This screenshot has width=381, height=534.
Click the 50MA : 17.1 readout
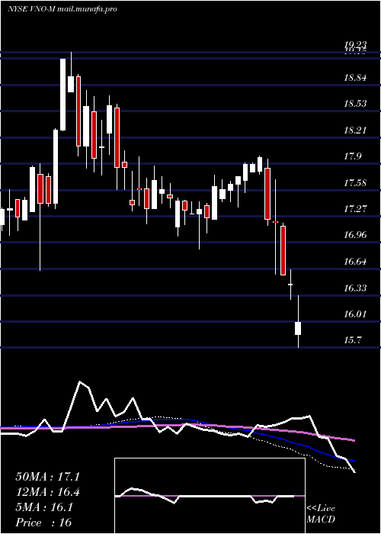[x=47, y=477]
